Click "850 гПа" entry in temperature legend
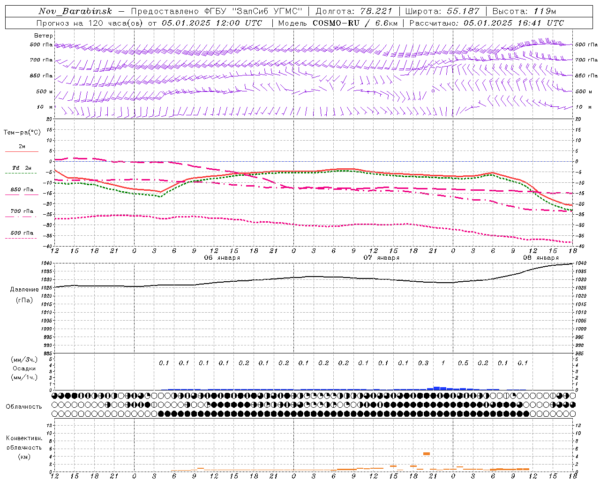Image resolution: width=600 pixels, height=480 pixels. pyautogui.click(x=22, y=190)
